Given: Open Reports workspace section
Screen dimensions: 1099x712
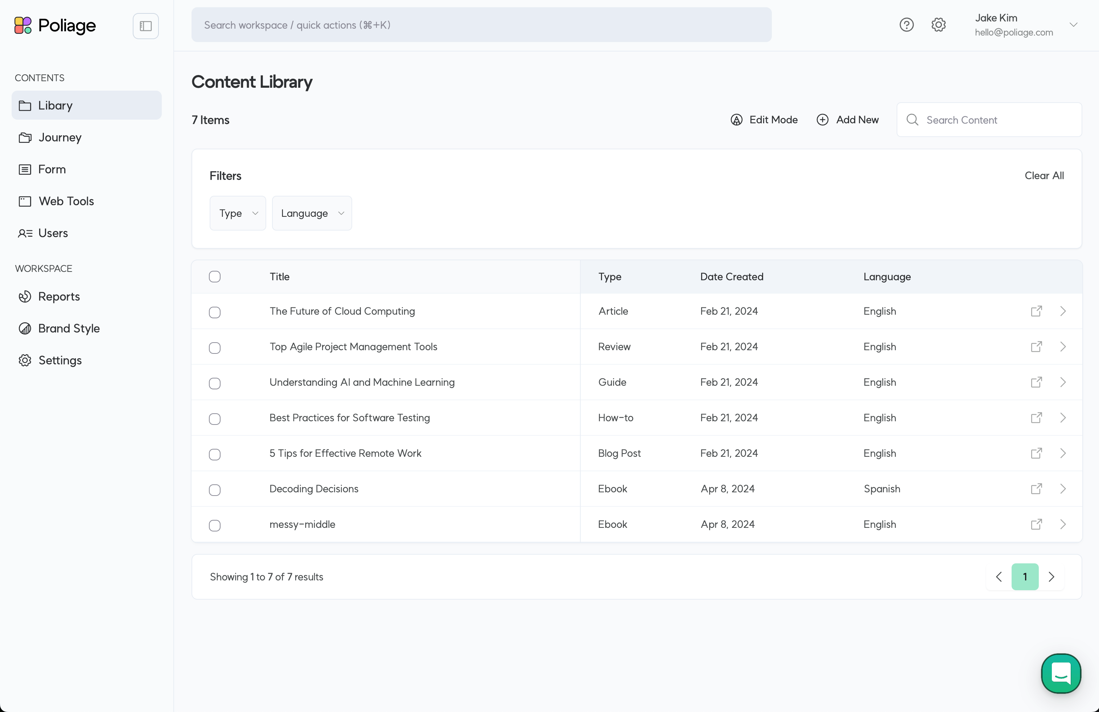Looking at the screenshot, I should [58, 296].
